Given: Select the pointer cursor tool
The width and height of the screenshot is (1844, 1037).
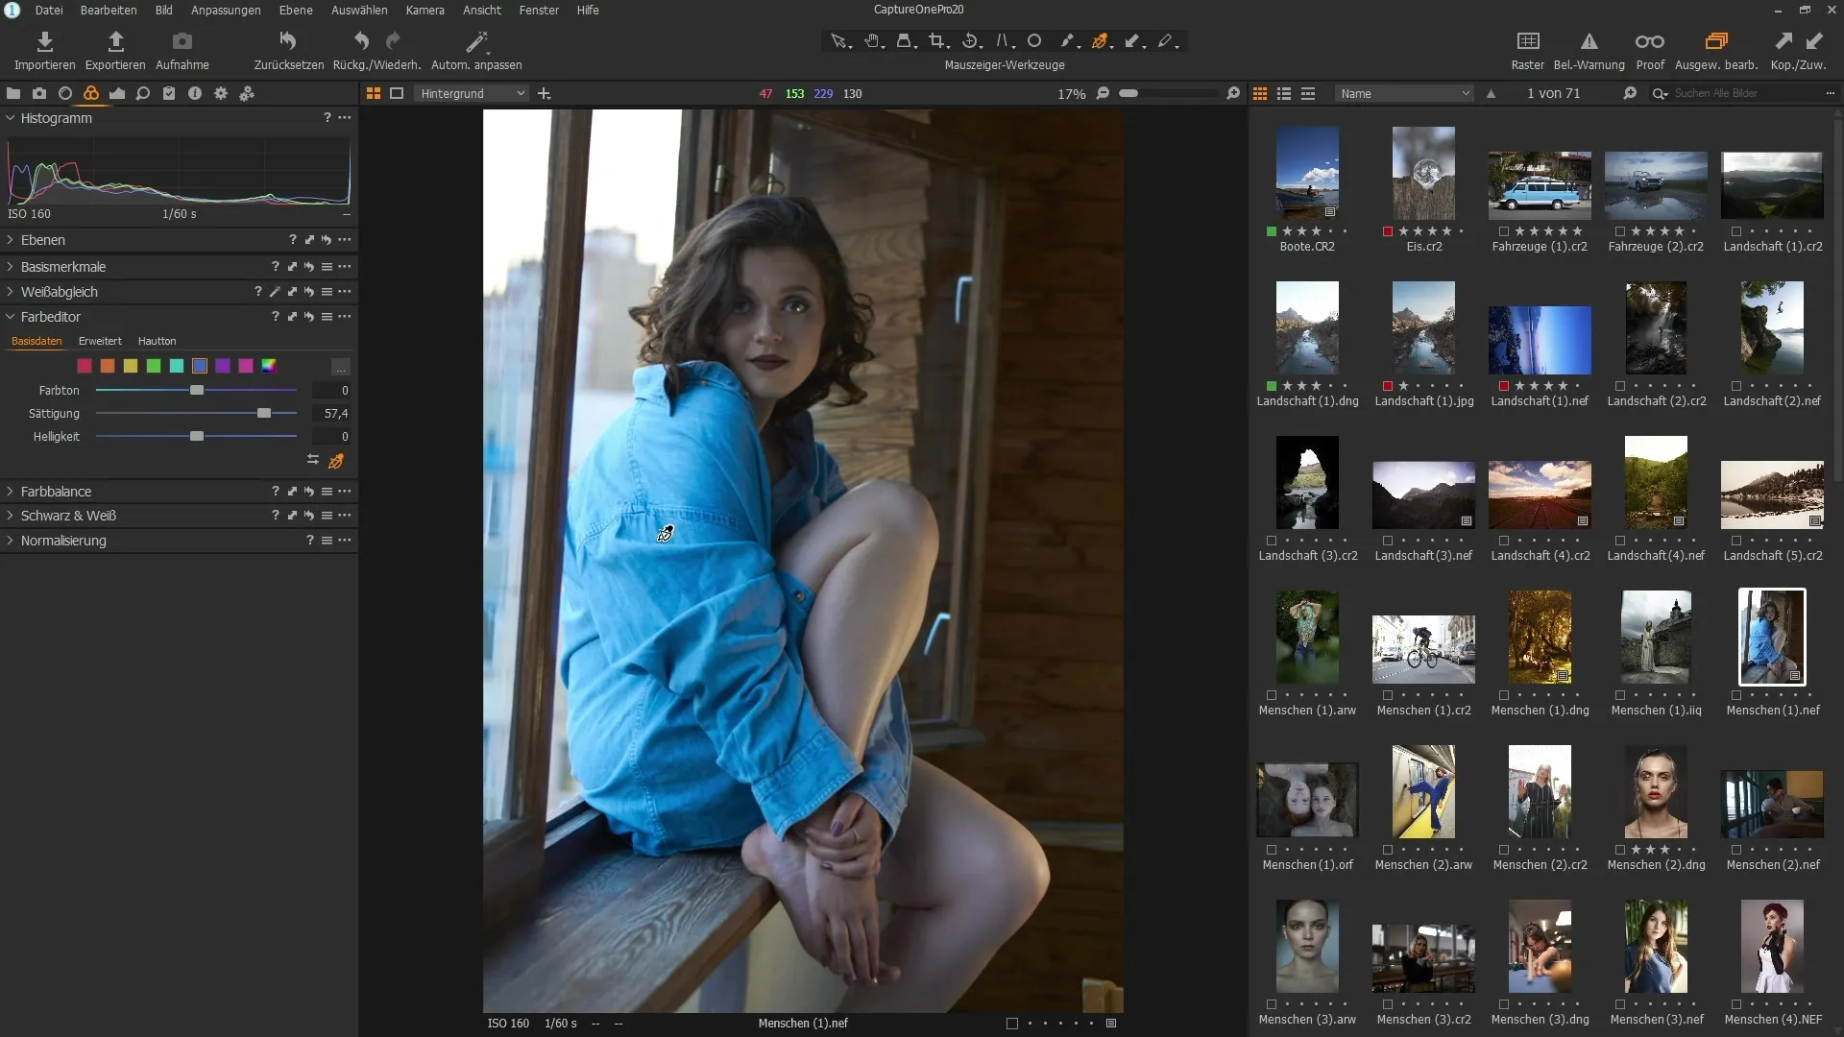Looking at the screenshot, I should pyautogui.click(x=838, y=41).
